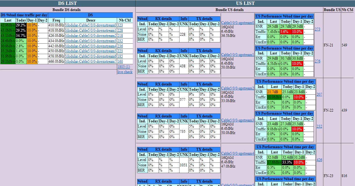This screenshot has height=186, width=355.
Task: Click the 273 modem count link for upstream0
Action: click(x=318, y=29)
